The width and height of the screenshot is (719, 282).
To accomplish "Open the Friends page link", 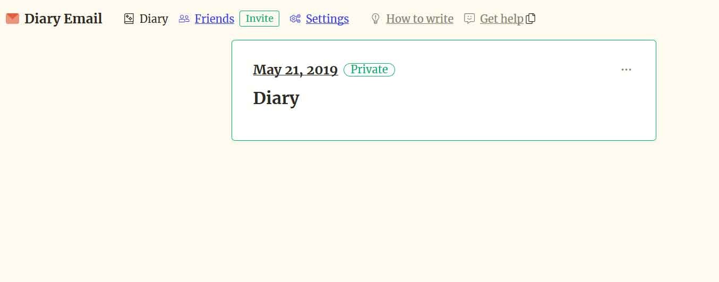I will point(214,19).
